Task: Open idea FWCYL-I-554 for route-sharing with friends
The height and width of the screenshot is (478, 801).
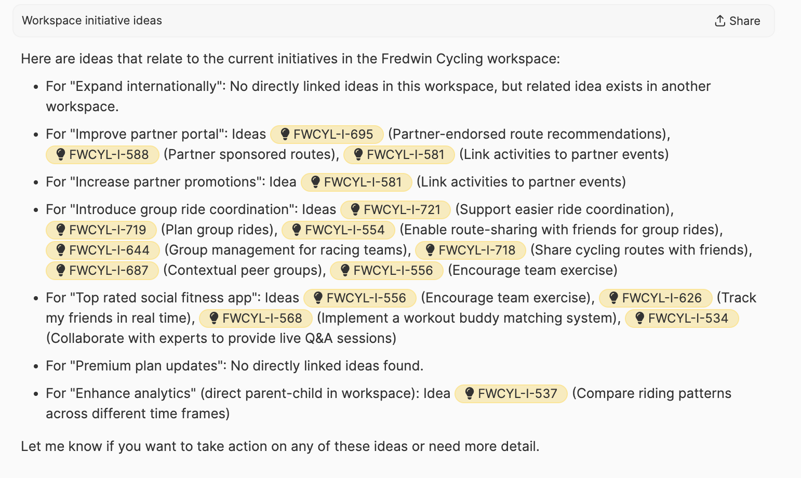Action: click(x=338, y=230)
